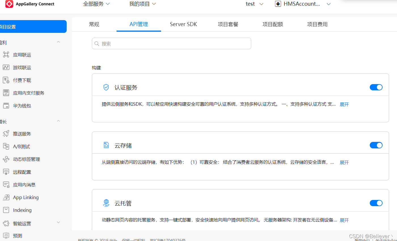Switch to the Server SDK tab
The width and height of the screenshot is (397, 241).
coord(183,24)
